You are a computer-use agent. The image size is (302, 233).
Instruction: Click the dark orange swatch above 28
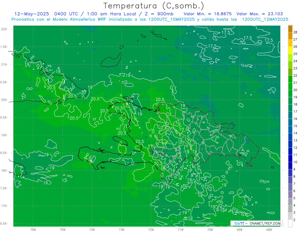[x=290, y=29]
